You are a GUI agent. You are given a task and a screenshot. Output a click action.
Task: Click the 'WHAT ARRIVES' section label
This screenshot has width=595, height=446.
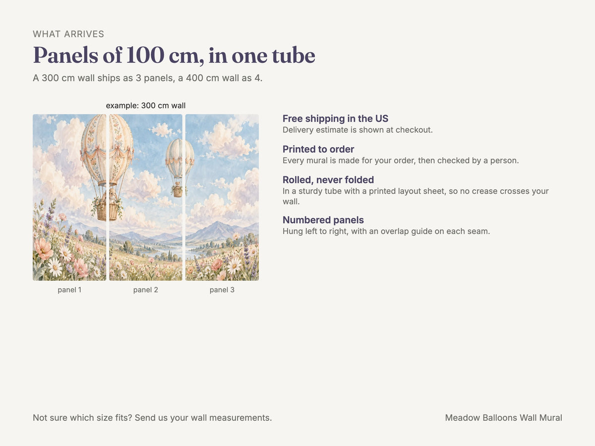coord(68,34)
